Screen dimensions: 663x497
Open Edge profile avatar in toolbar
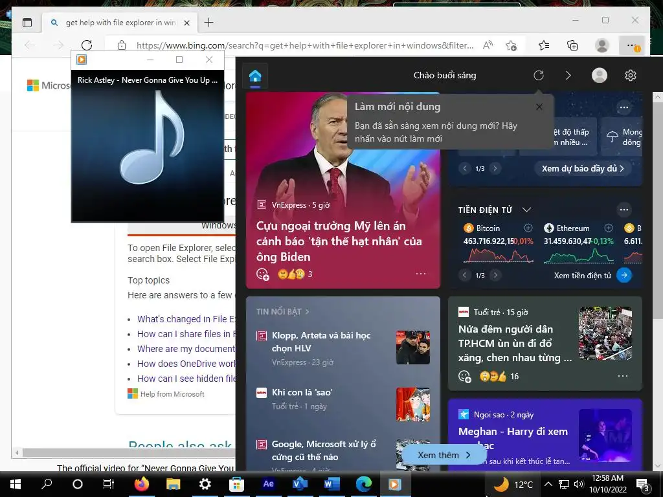coord(602,45)
